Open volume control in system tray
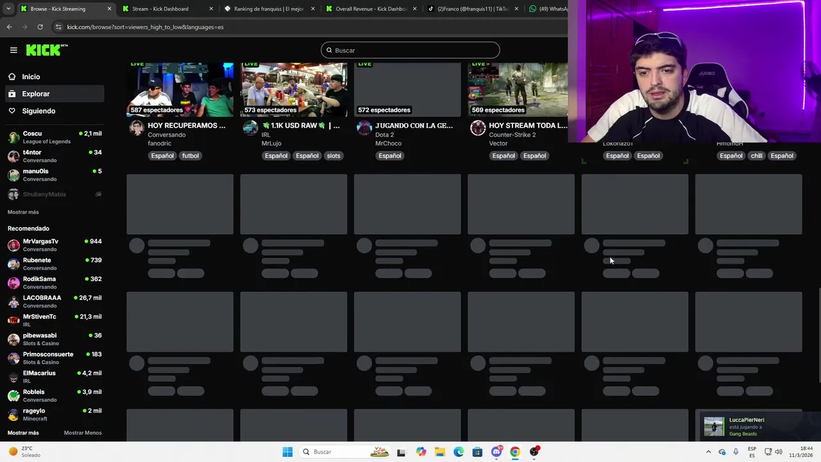The height and width of the screenshot is (462, 821). click(779, 452)
